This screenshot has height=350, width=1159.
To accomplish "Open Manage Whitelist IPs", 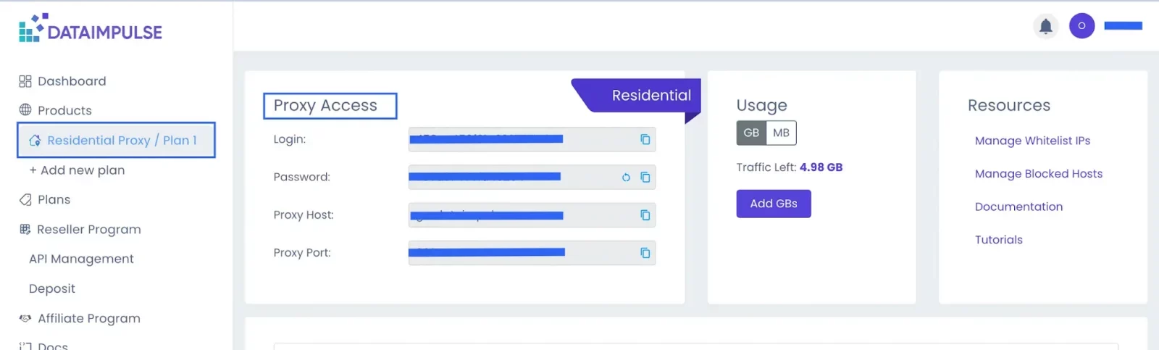I will click(x=1032, y=141).
